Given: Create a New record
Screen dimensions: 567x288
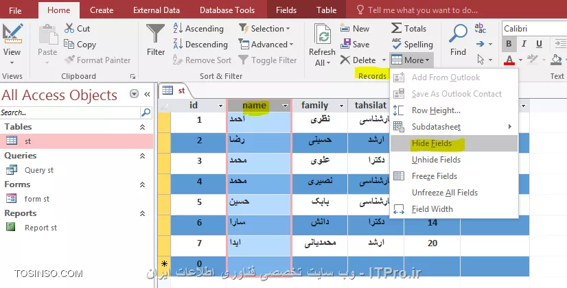Looking at the screenshot, I should tap(355, 29).
